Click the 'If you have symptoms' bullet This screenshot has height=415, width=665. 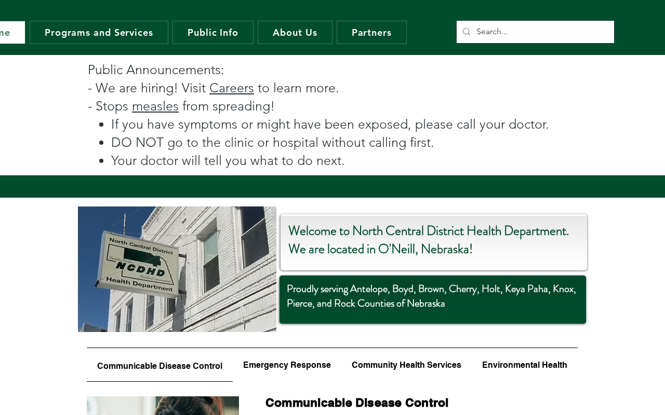tap(330, 125)
